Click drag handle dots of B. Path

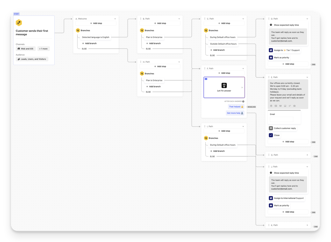click(141, 19)
